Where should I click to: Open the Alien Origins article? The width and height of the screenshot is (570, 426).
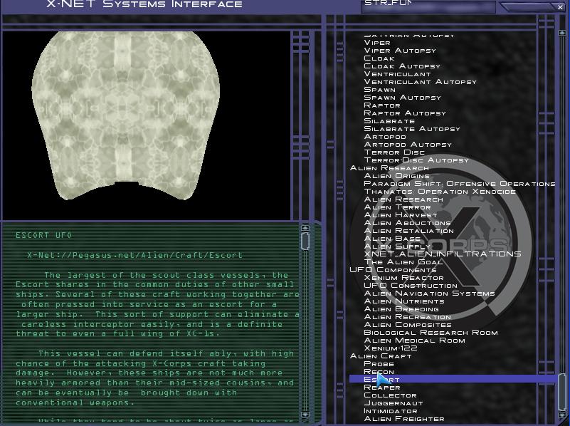(396, 176)
